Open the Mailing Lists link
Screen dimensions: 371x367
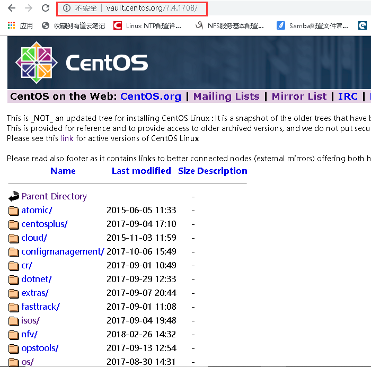pos(226,97)
